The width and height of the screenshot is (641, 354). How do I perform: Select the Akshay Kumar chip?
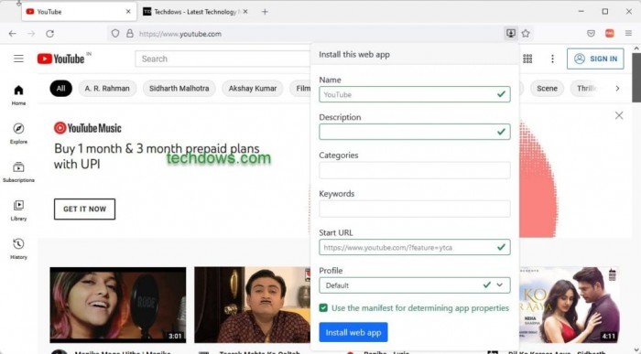point(253,88)
